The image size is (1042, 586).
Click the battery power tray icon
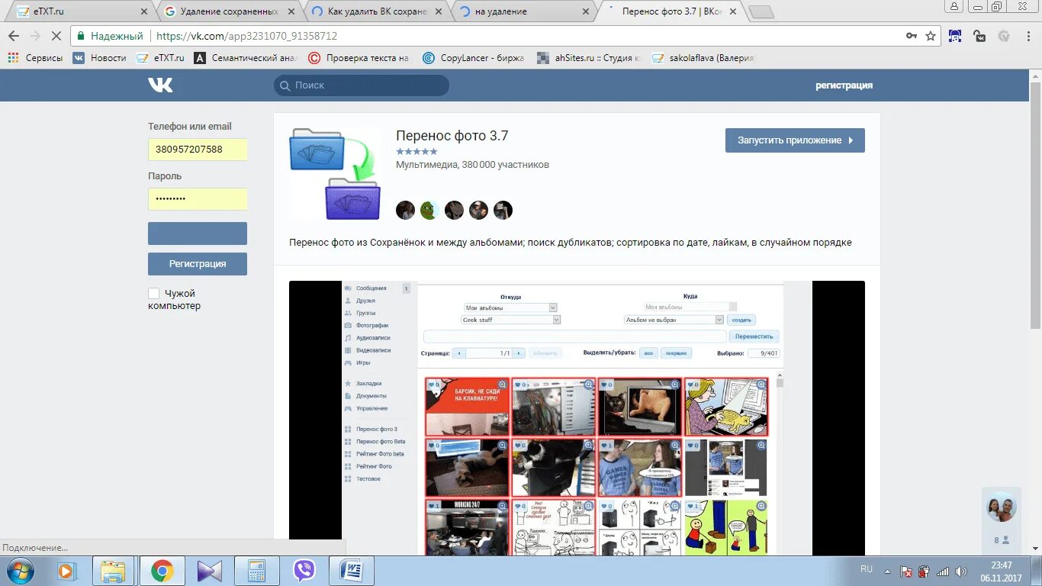pos(924,571)
